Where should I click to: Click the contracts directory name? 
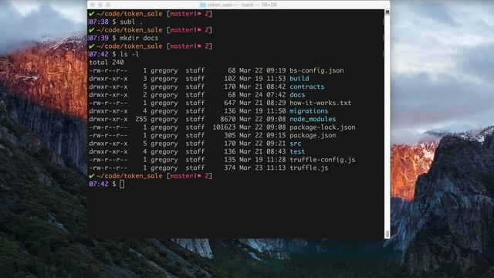[x=307, y=86]
